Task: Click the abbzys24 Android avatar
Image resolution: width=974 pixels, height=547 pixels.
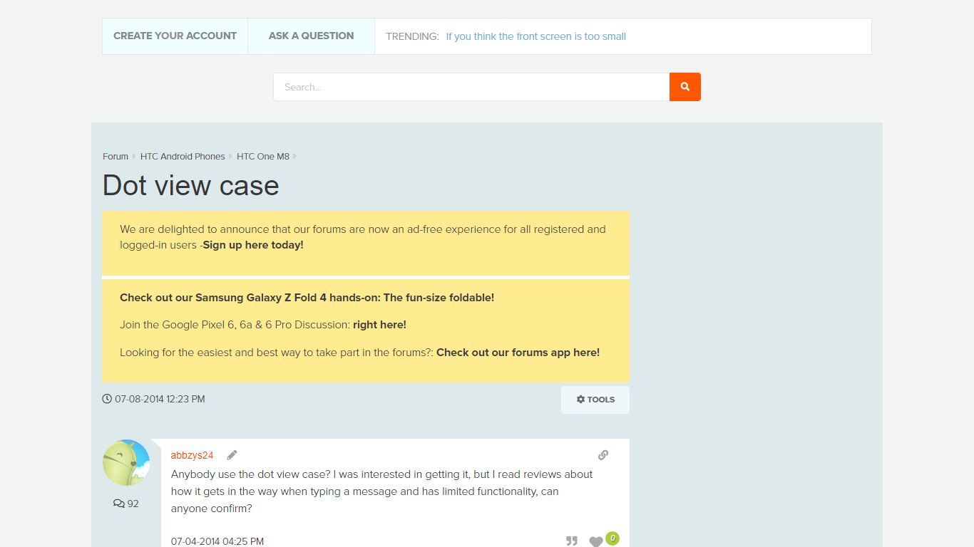Action: 126,462
